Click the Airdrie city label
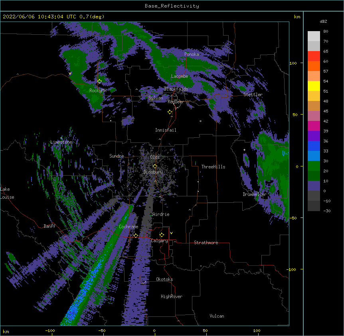 (161, 214)
